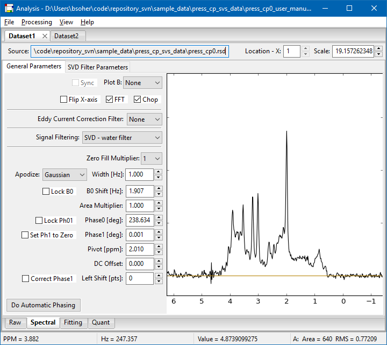Click the tallest peak in spectrum plot
The image size is (387, 345).
(286, 132)
